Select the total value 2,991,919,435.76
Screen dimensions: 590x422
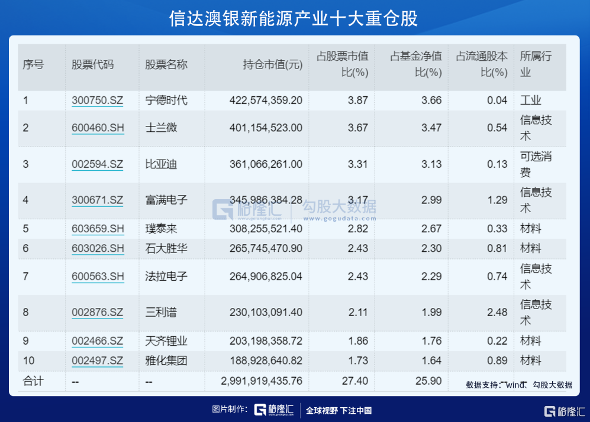point(262,381)
